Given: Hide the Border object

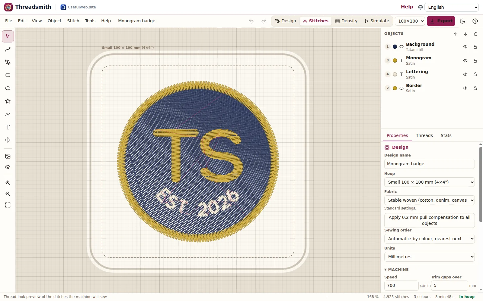Looking at the screenshot, I should pyautogui.click(x=465, y=88).
